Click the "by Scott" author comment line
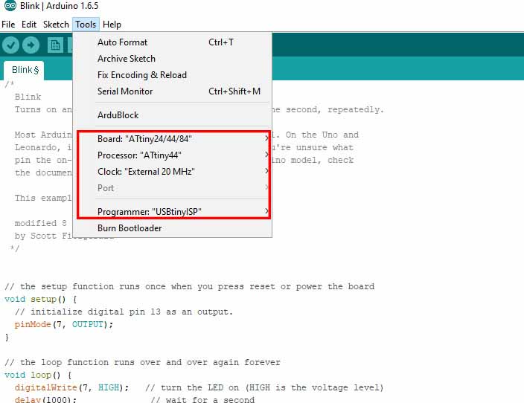The image size is (524, 403). pos(43,236)
